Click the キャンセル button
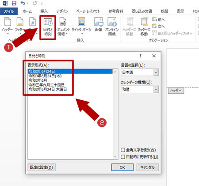Image resolution: width=199 pixels, height=186 pixels. point(148,167)
